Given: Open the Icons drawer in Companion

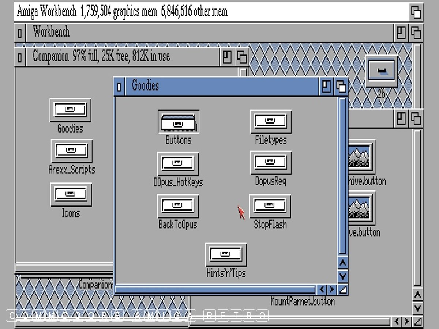Looking at the screenshot, I should click(x=71, y=194).
